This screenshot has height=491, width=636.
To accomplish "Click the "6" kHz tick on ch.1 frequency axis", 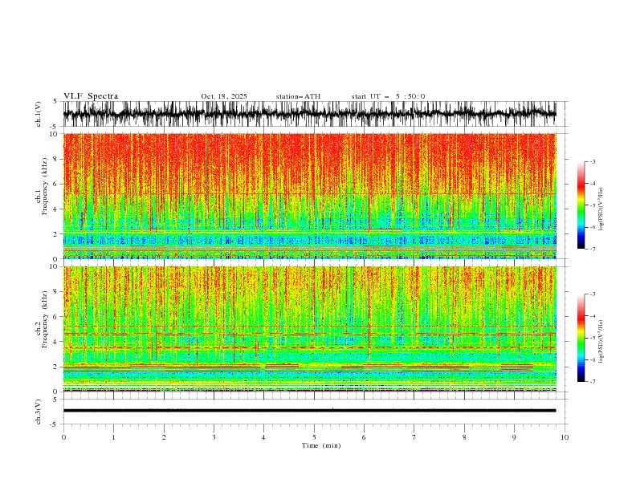I will click(56, 184).
